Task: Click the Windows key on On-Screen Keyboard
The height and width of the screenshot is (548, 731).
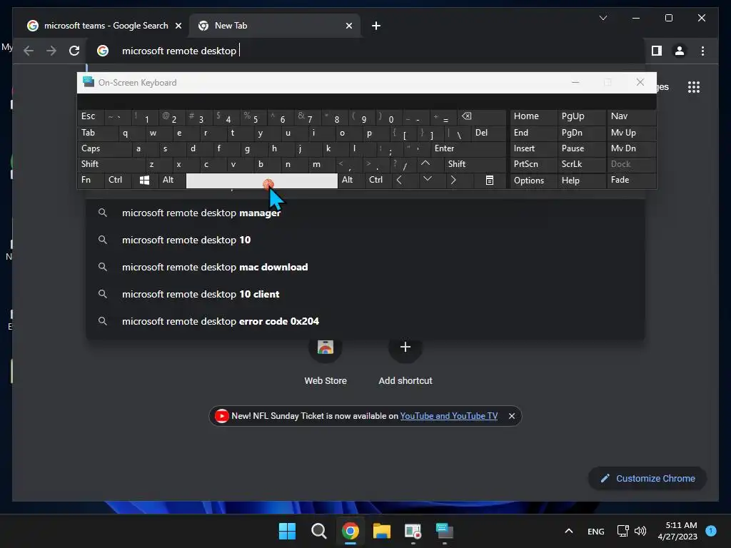Action: click(x=144, y=181)
